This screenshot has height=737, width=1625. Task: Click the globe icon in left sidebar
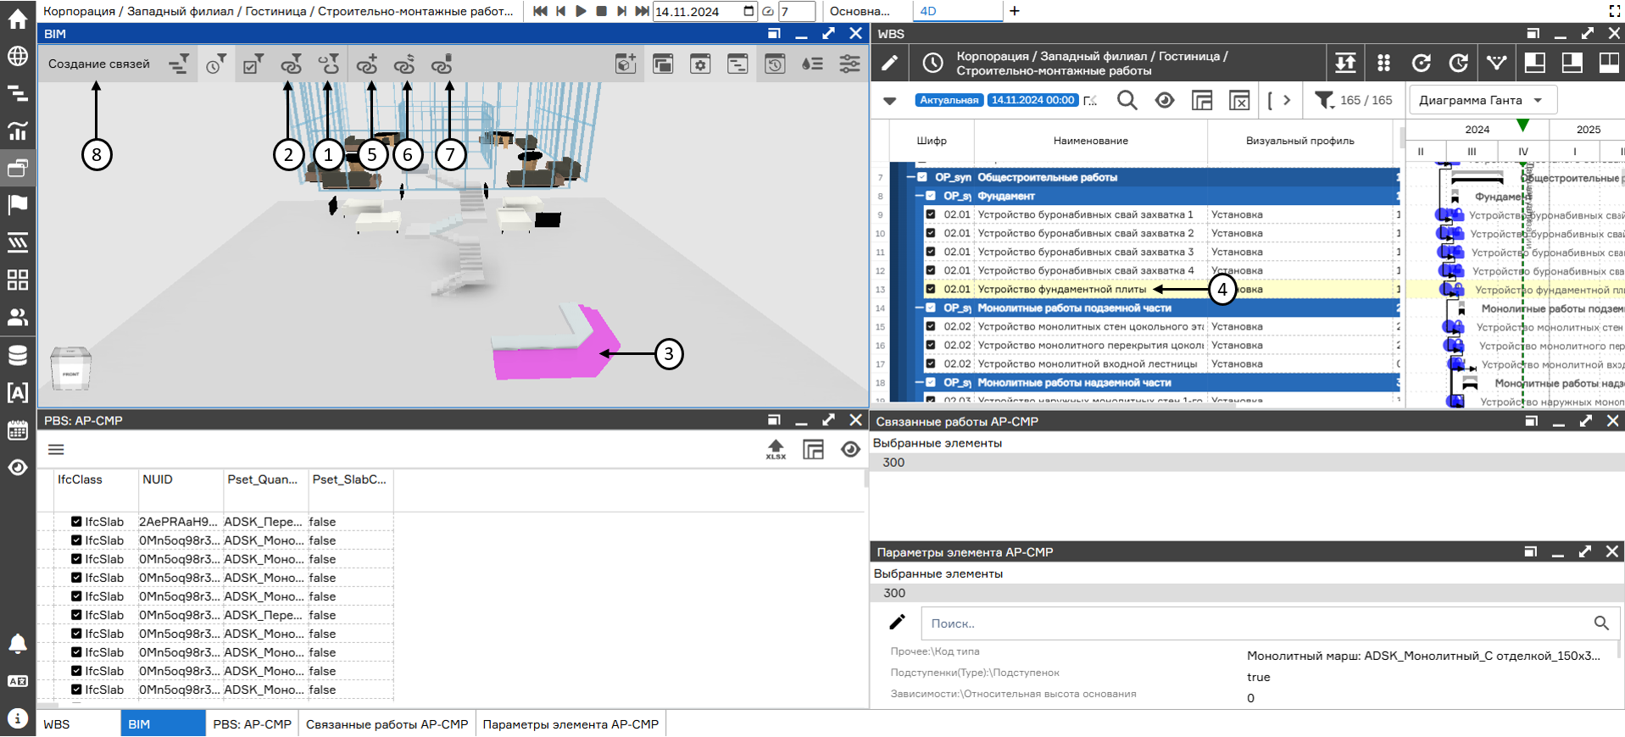18,56
